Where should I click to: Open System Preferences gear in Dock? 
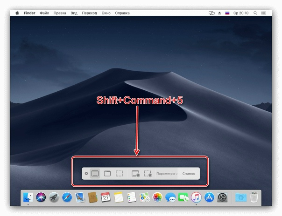[222, 197]
